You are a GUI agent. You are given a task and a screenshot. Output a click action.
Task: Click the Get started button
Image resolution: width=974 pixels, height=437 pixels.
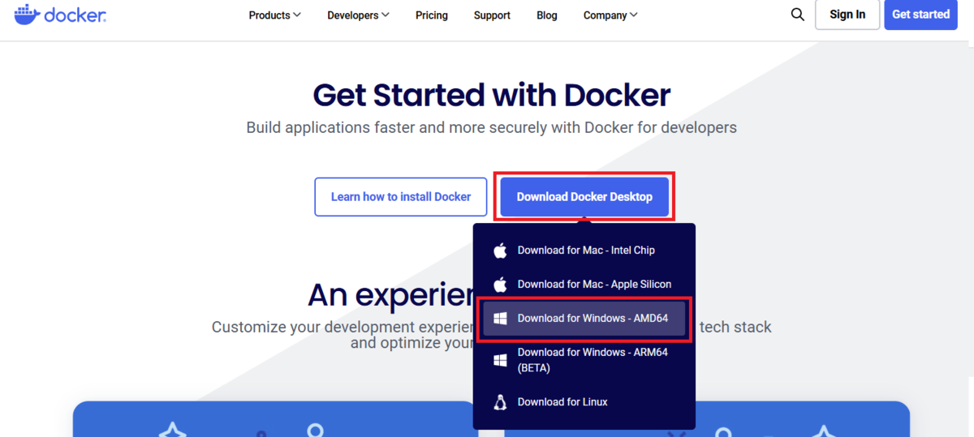click(921, 15)
